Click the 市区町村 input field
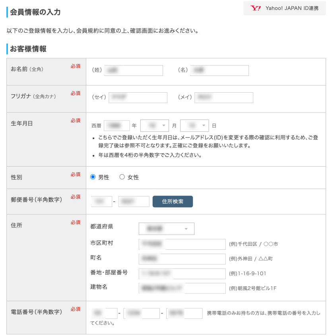 click(x=182, y=244)
